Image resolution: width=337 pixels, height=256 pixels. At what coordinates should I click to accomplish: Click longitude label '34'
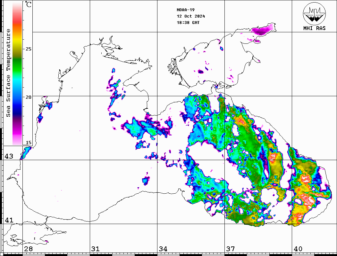point(163,249)
